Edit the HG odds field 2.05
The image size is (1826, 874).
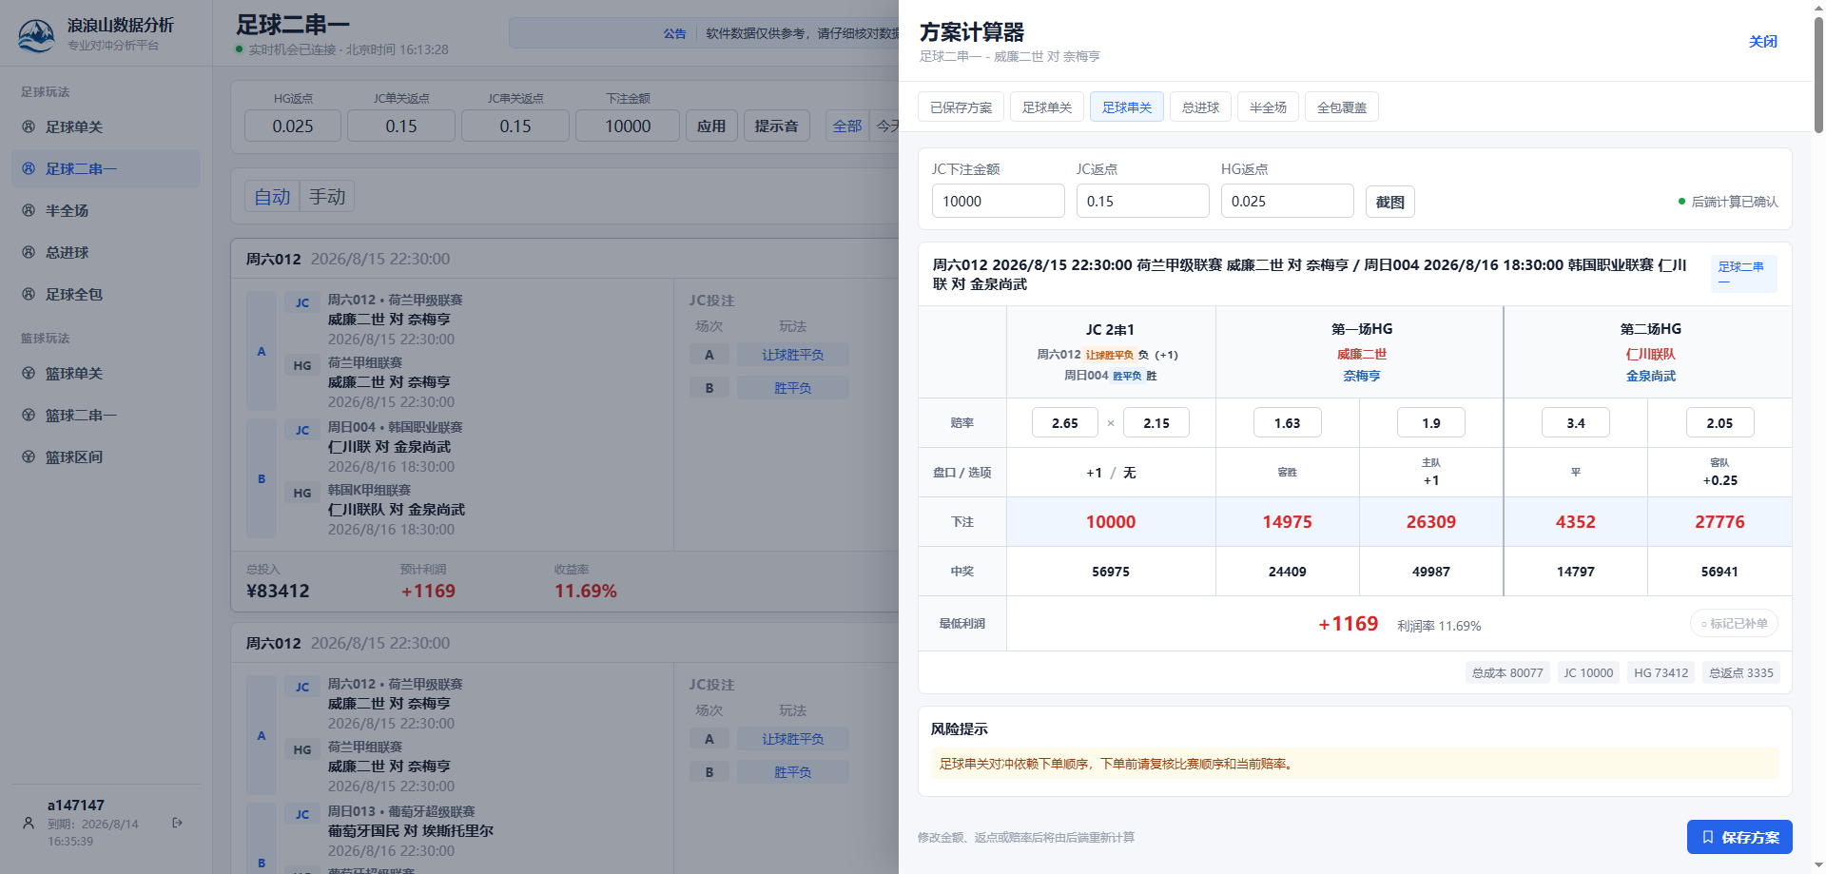point(1719,422)
